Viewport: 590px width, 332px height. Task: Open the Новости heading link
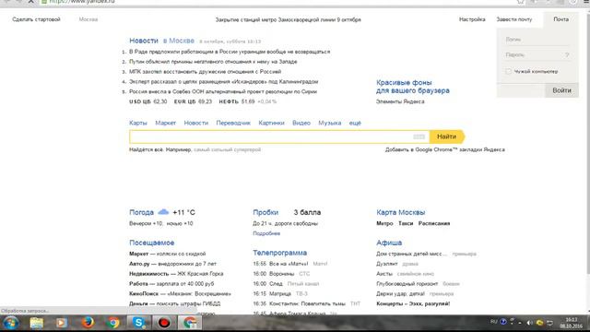coord(144,41)
